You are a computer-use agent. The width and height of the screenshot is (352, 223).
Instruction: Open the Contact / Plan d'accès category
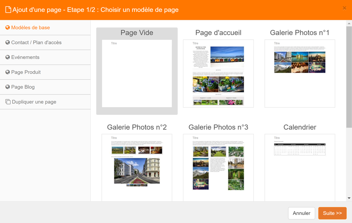coord(36,42)
